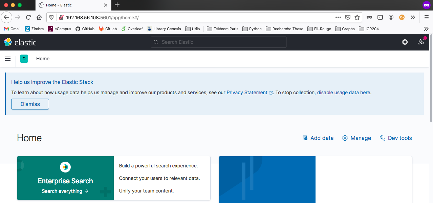The image size is (433, 203).
Task: Open the Add data link
Action: [x=318, y=138]
